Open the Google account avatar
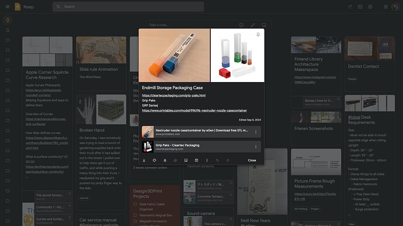 pyautogui.click(x=396, y=6)
